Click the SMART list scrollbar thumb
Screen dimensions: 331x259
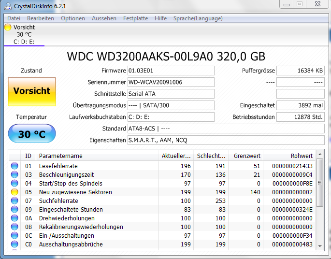coord(320,183)
